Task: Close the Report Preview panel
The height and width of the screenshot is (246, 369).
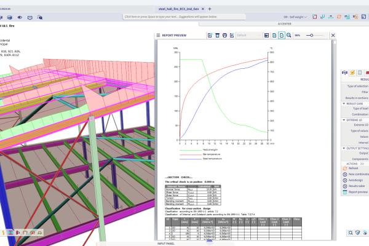Action: pos(333,35)
